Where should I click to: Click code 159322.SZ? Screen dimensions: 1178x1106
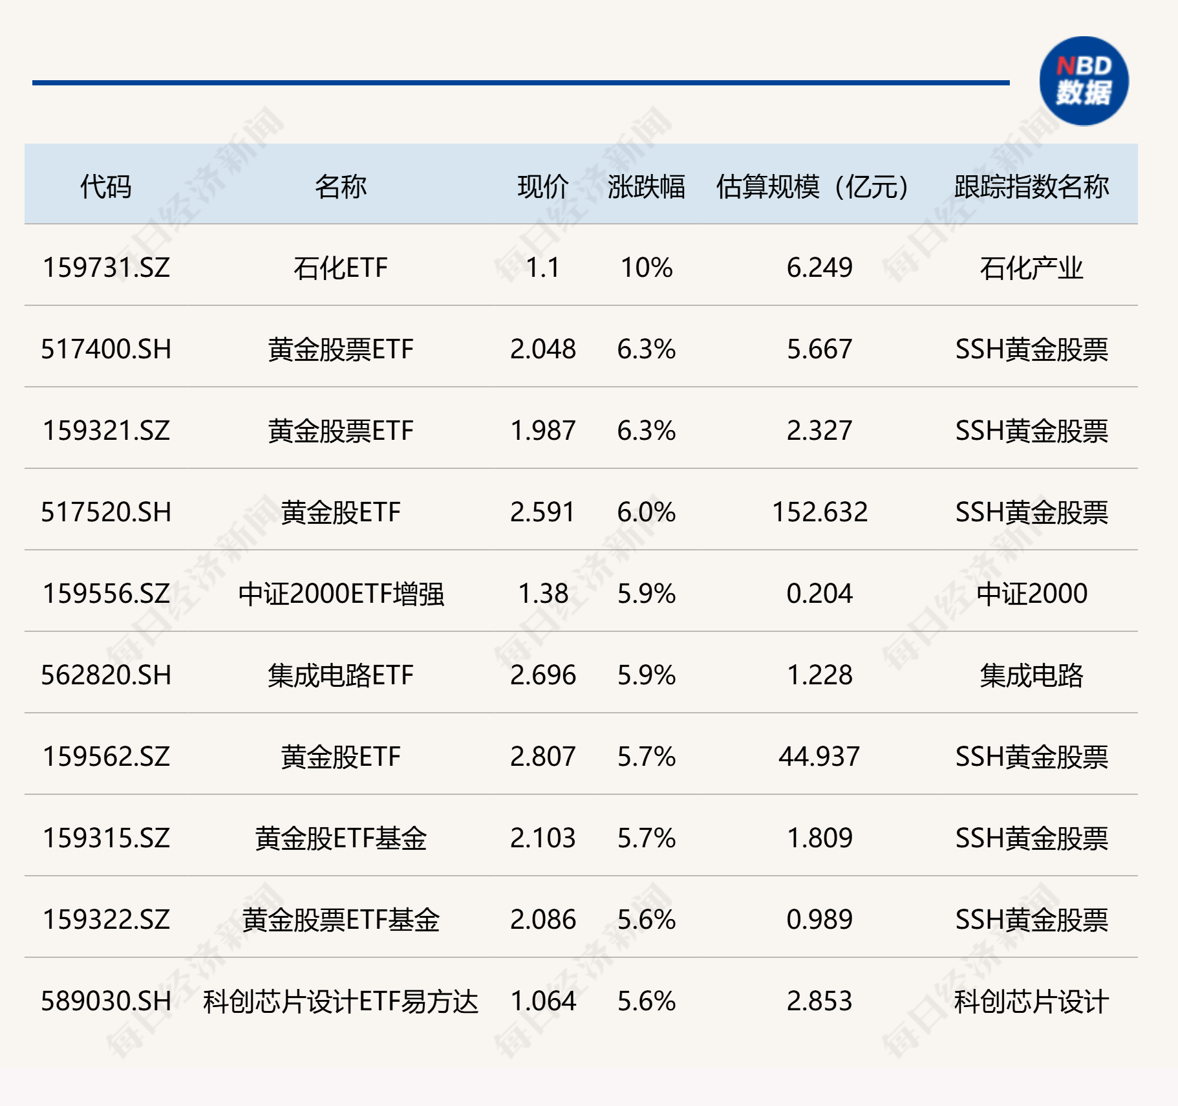pos(107,919)
